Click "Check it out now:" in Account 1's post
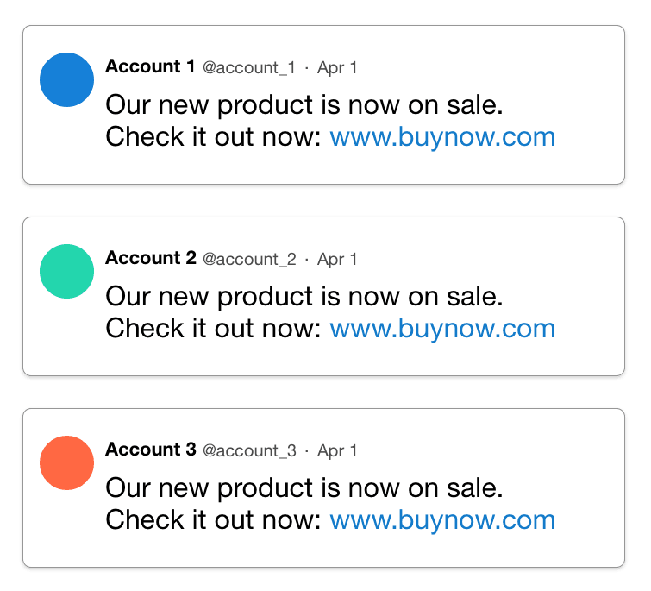651x591 pixels. 213,137
